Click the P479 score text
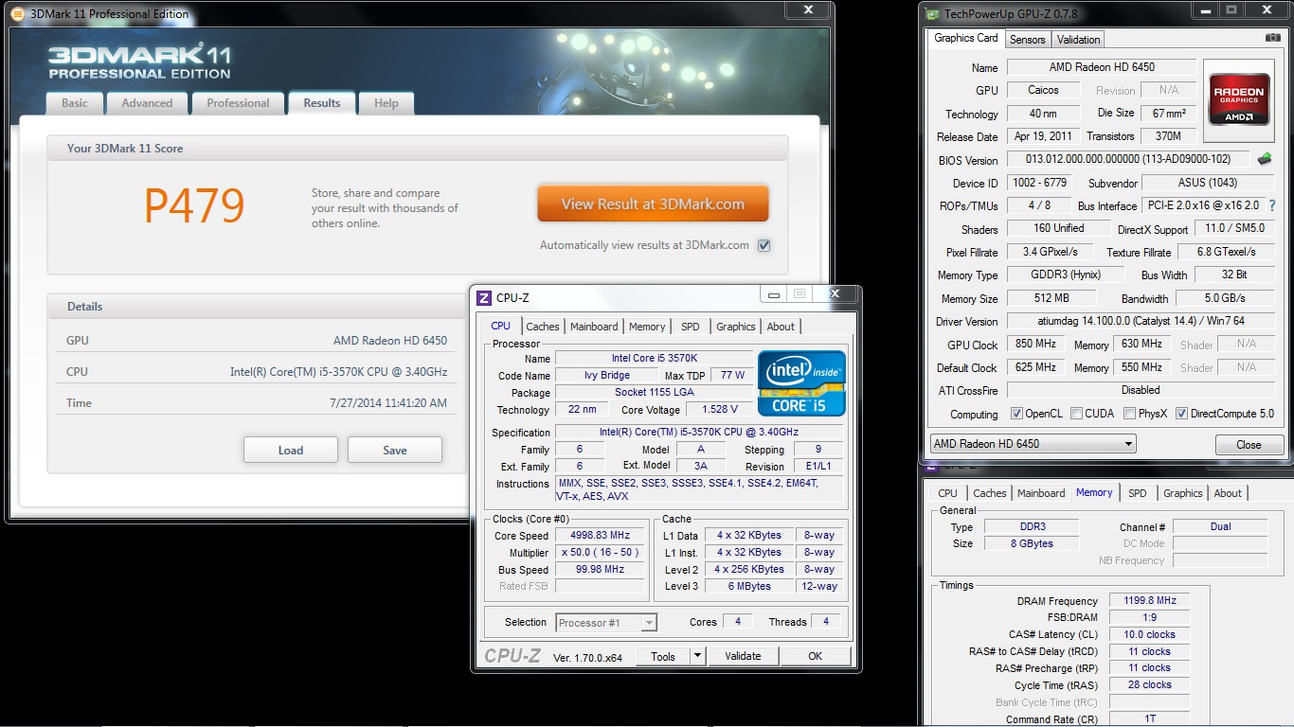The width and height of the screenshot is (1294, 727). [x=194, y=205]
